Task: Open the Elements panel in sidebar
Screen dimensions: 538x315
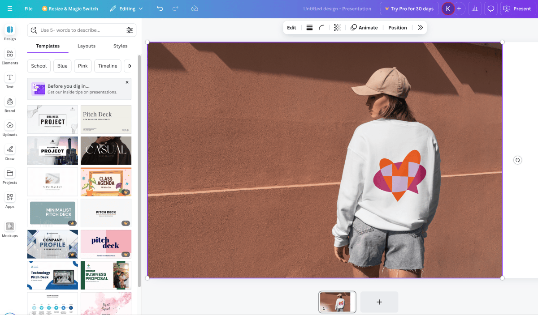Action: (10, 57)
